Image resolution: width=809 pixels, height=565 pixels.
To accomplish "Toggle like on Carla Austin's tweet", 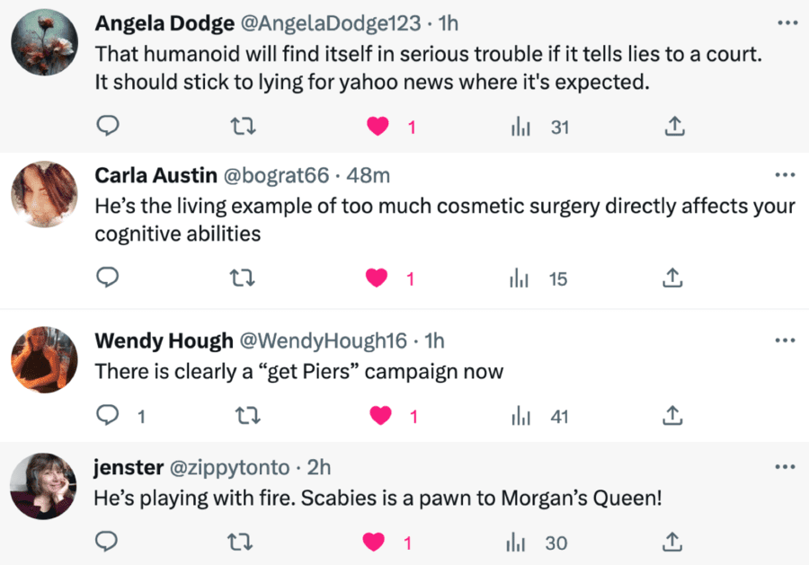I will pos(378,278).
